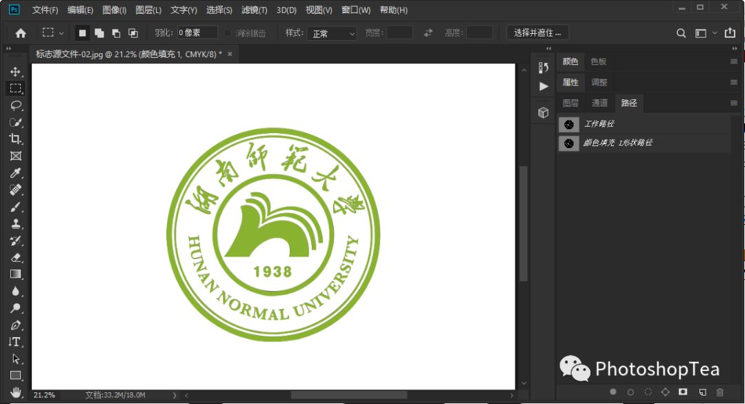Viewport: 745px width, 404px height.
Task: Select the Path Selection arrow tool
Action: pos(15,359)
